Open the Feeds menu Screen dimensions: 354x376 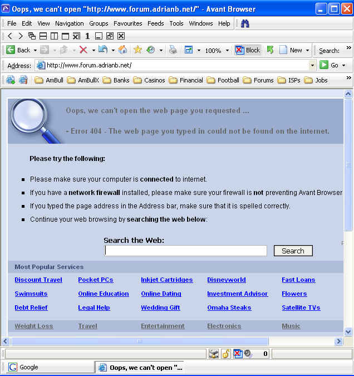coord(155,23)
